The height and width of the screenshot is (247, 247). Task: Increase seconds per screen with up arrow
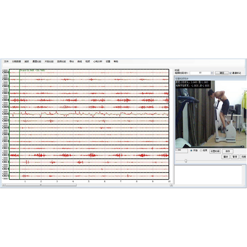click(212, 72)
